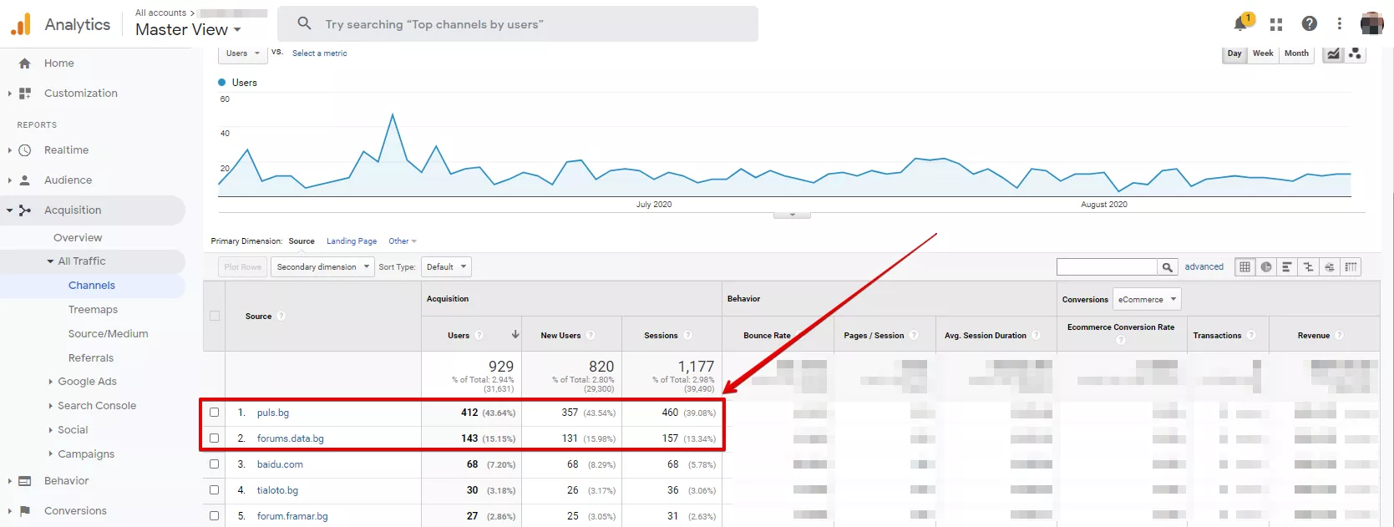Click the Conversions flag icon

[x=25, y=511]
